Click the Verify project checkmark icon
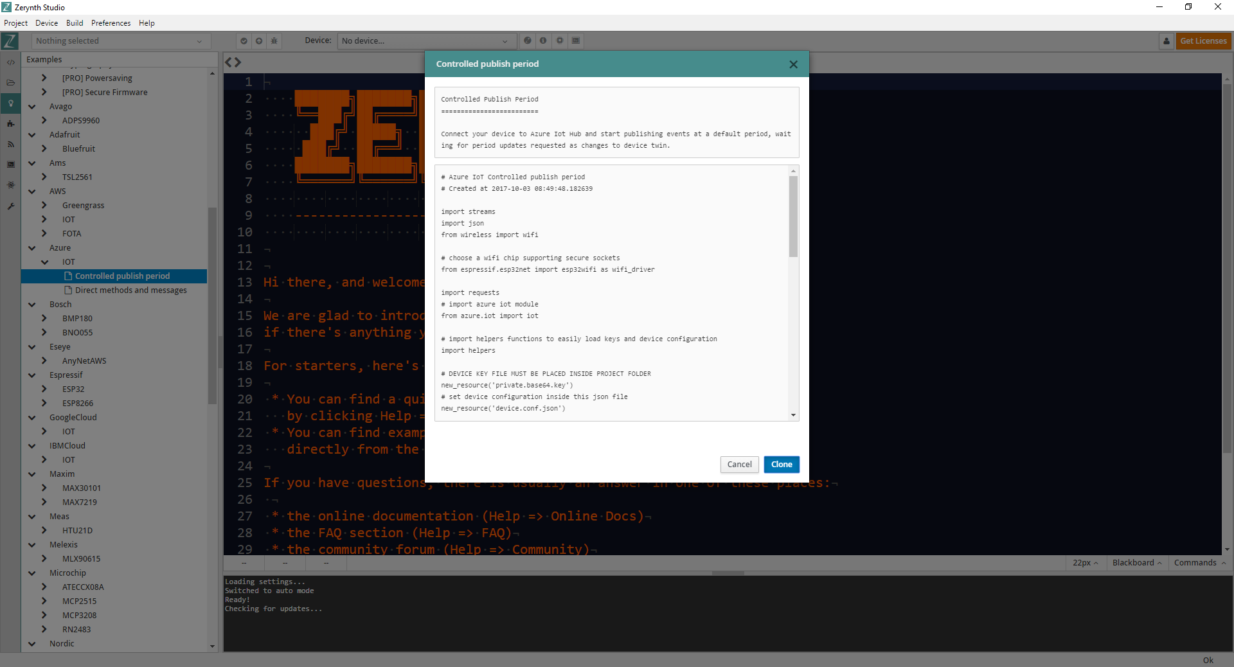 click(x=244, y=40)
